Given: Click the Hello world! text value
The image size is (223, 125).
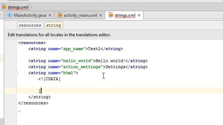Looking at the screenshot, I should click(110, 61).
